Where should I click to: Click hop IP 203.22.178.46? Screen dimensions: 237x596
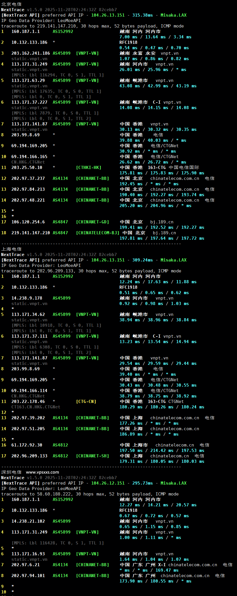pyautogui.click(x=28, y=402)
